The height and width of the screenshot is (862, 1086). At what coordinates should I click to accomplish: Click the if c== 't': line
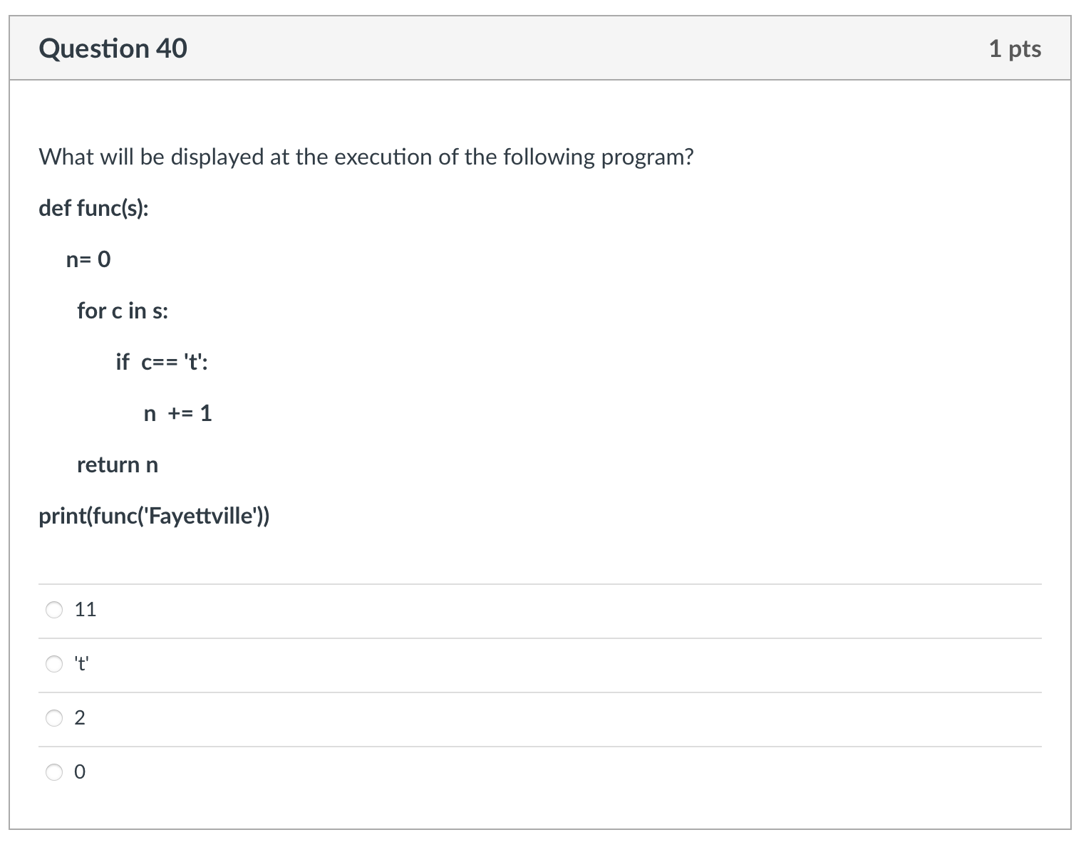[161, 362]
